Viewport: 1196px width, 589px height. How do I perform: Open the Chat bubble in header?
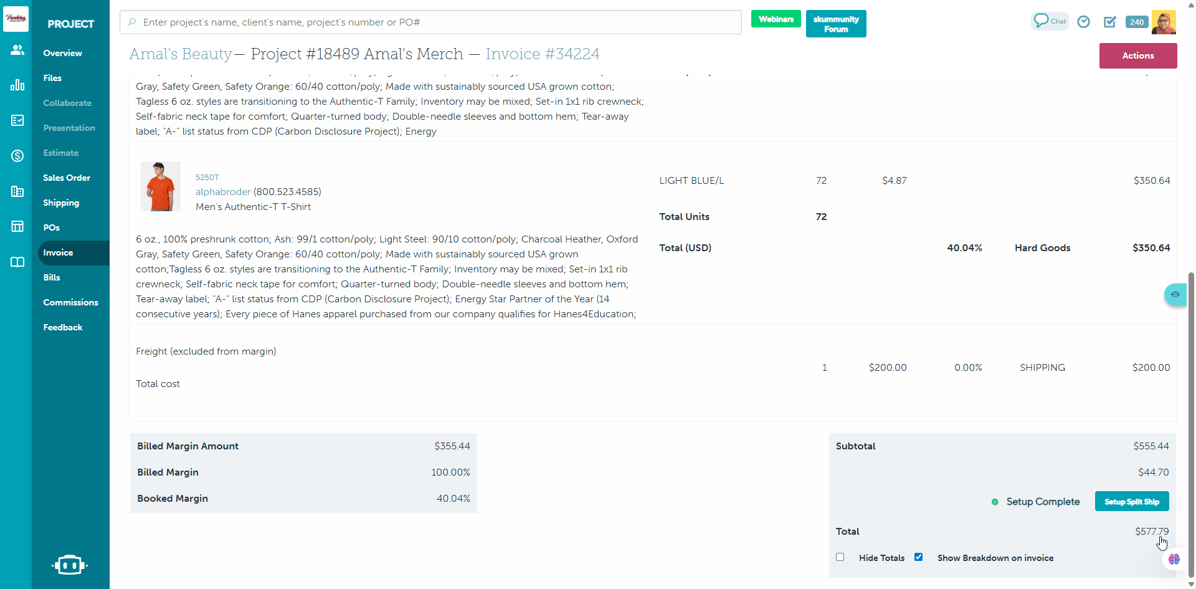pyautogui.click(x=1050, y=21)
